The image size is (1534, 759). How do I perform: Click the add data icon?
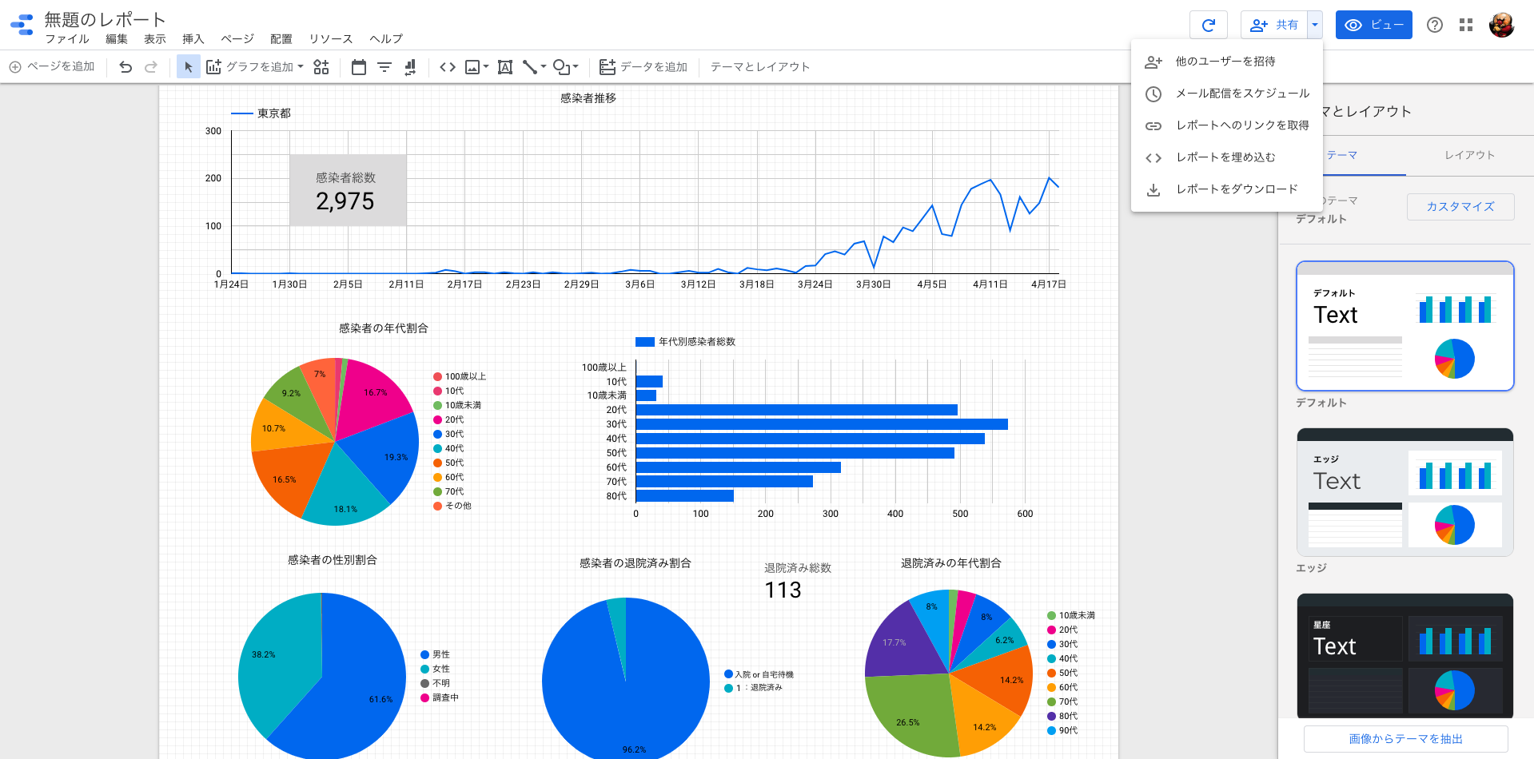(x=608, y=67)
